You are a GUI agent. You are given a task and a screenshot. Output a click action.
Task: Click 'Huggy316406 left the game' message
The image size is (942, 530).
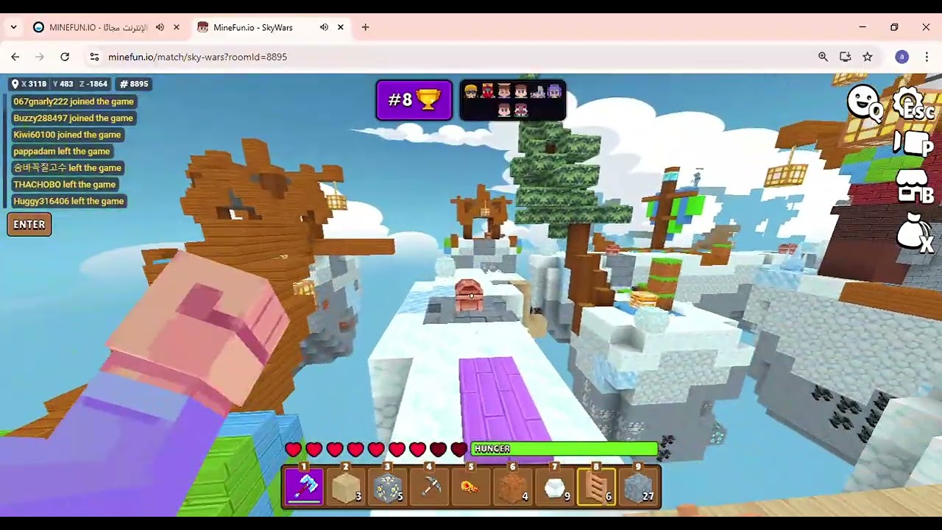68,201
